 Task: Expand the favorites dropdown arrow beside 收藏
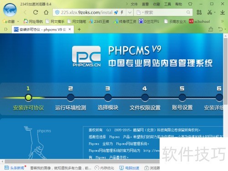tap(18, 21)
